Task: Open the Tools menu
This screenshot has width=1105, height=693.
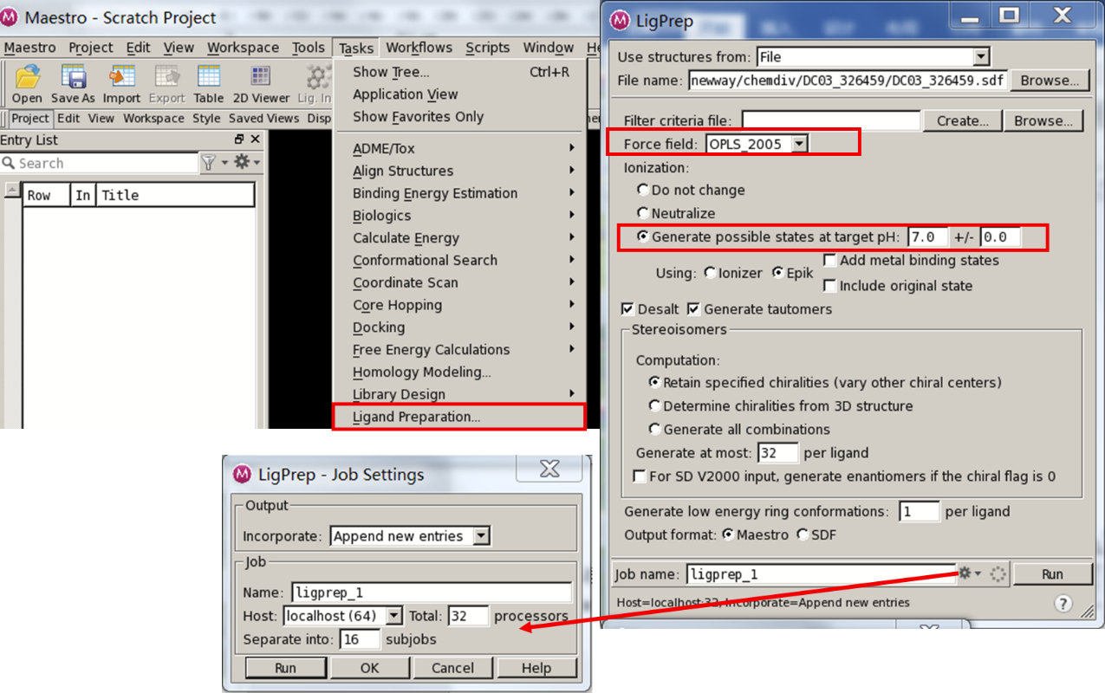Action: tap(309, 48)
